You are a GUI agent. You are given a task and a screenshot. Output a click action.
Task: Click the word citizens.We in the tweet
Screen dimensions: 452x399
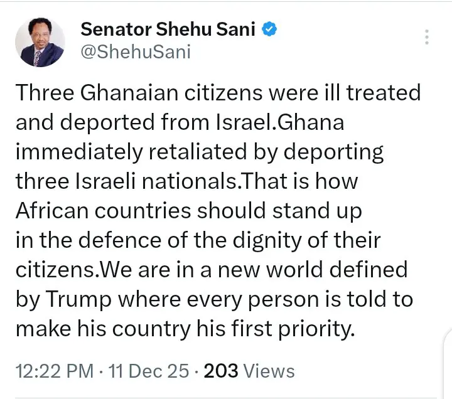[74, 270]
